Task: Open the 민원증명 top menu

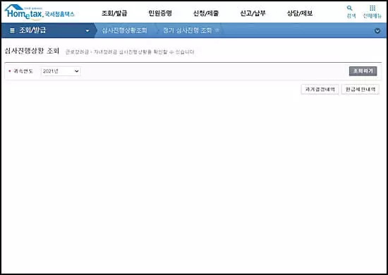Action: tap(160, 13)
